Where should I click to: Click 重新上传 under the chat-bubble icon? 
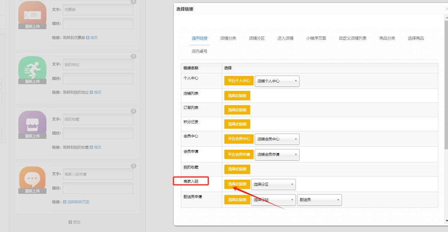tap(32, 191)
